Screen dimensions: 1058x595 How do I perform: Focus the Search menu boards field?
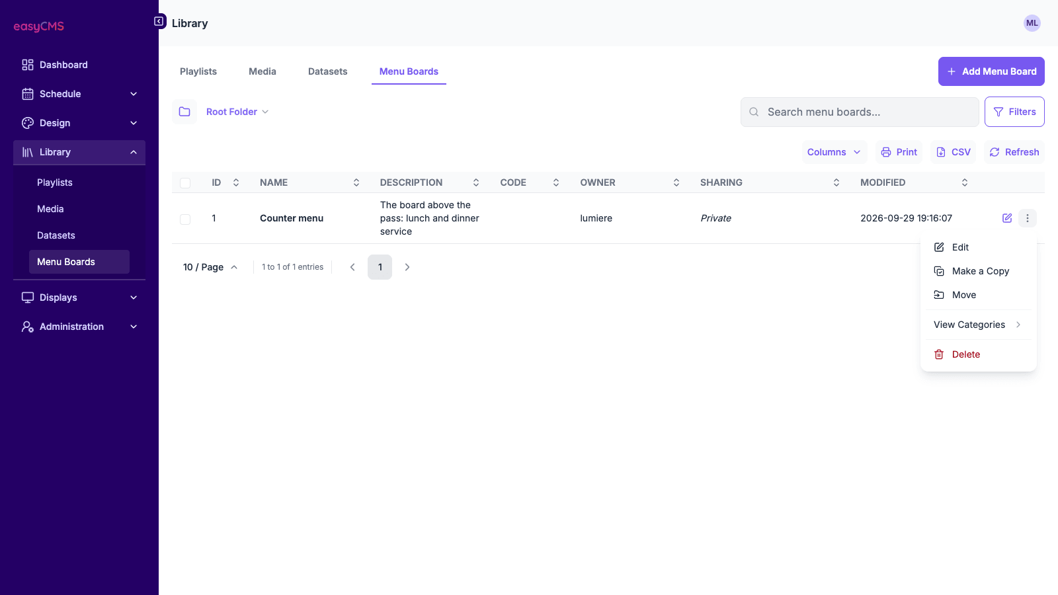pos(860,112)
